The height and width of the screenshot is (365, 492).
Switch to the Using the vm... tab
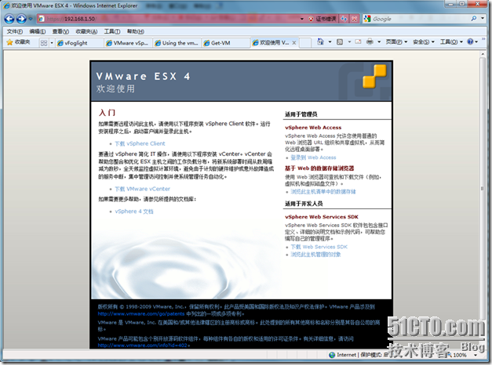[177, 43]
